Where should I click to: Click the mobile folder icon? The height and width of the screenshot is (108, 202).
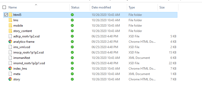10,26
